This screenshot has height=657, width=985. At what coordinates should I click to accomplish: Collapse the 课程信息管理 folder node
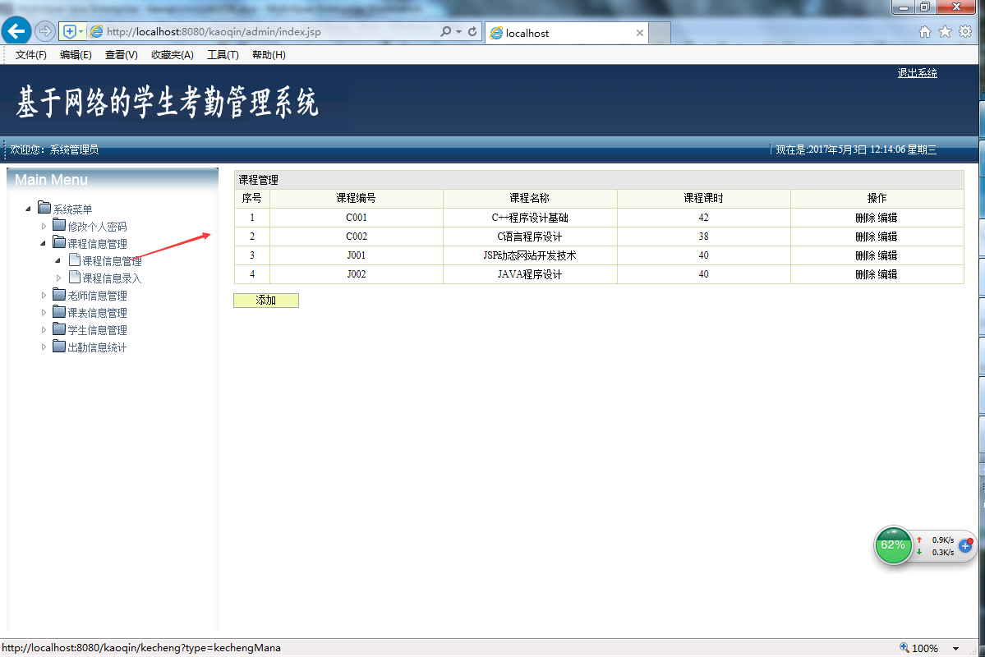click(44, 243)
